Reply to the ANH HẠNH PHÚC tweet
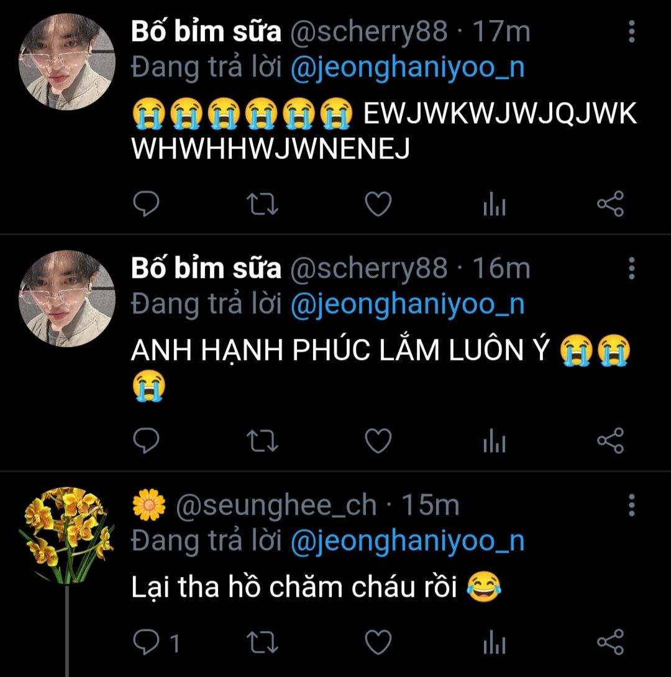 (x=147, y=441)
